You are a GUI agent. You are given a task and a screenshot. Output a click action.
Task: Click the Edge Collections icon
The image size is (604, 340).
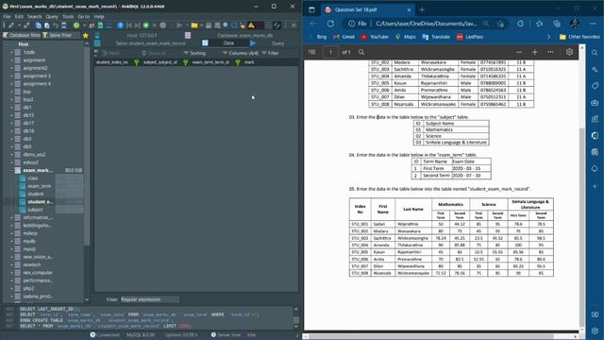pos(557,24)
